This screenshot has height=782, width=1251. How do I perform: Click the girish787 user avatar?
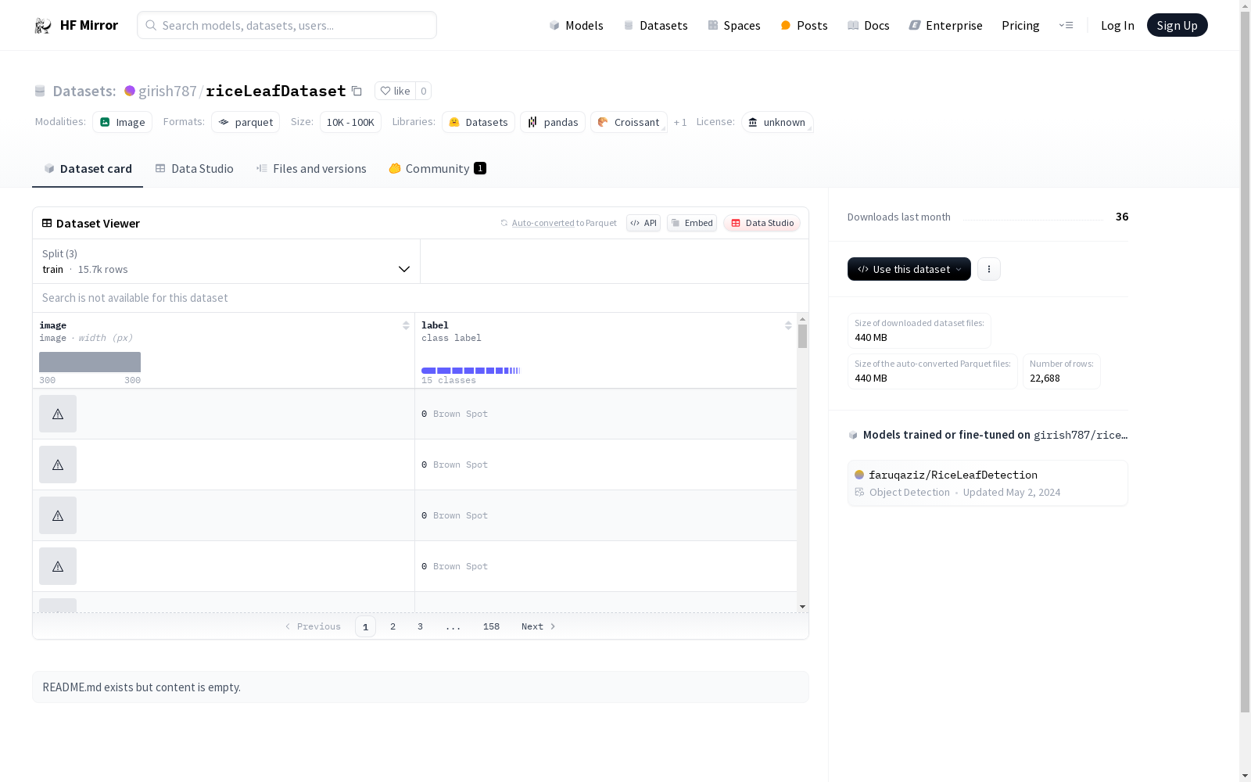pos(130,91)
